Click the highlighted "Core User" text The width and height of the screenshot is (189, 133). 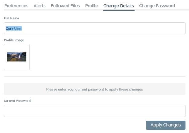(14, 28)
